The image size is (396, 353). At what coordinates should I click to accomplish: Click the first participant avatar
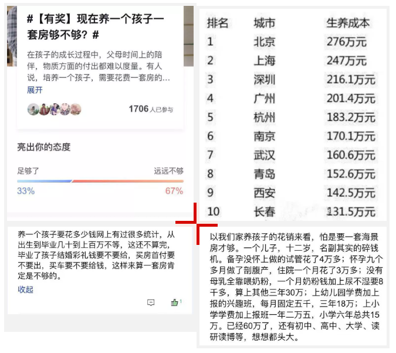click(33, 109)
